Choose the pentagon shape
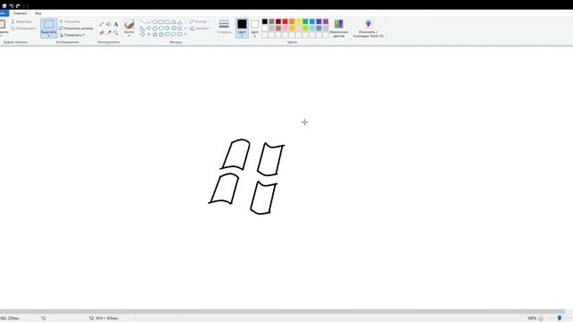 click(x=155, y=28)
